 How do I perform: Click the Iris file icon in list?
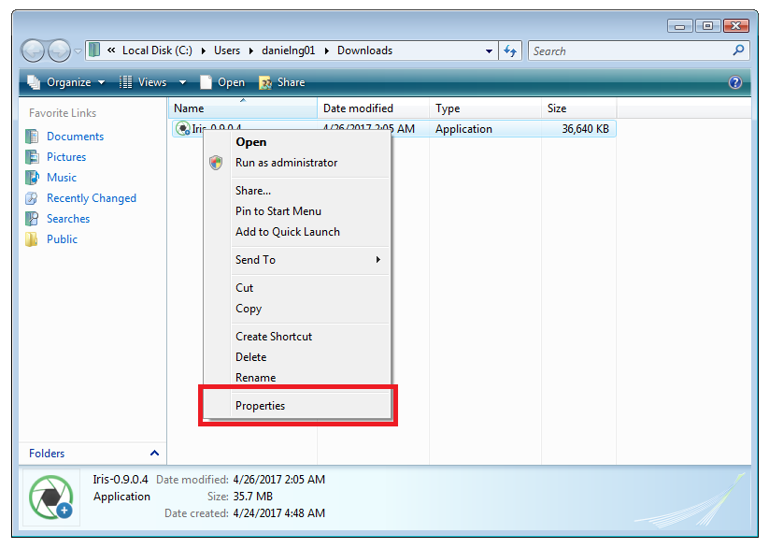click(x=183, y=129)
